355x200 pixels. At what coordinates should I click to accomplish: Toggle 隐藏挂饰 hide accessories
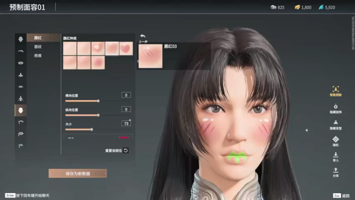coord(335,108)
